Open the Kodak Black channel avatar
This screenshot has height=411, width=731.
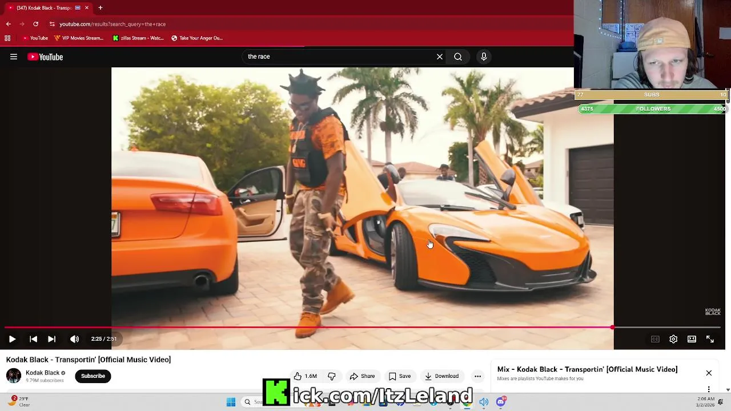pos(14,376)
